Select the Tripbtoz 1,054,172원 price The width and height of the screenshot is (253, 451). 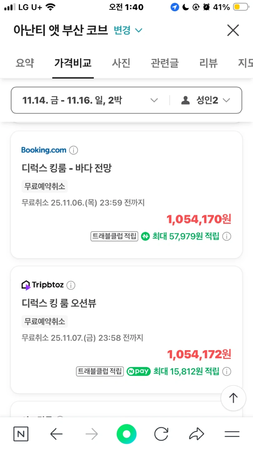pyautogui.click(x=199, y=355)
